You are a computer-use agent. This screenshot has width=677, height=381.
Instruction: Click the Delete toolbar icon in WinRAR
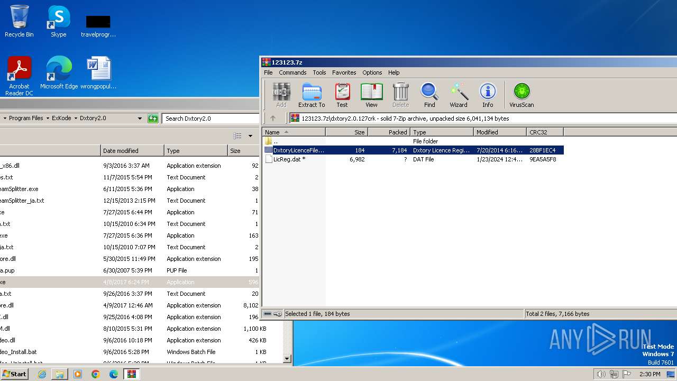click(x=400, y=95)
